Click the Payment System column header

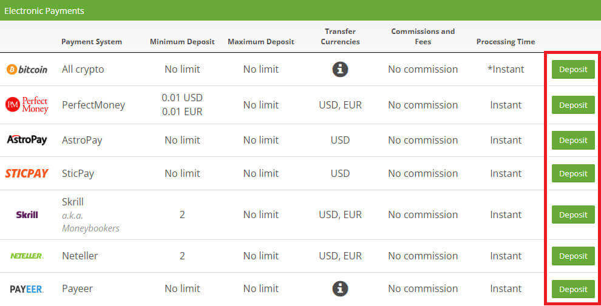pyautogui.click(x=92, y=42)
